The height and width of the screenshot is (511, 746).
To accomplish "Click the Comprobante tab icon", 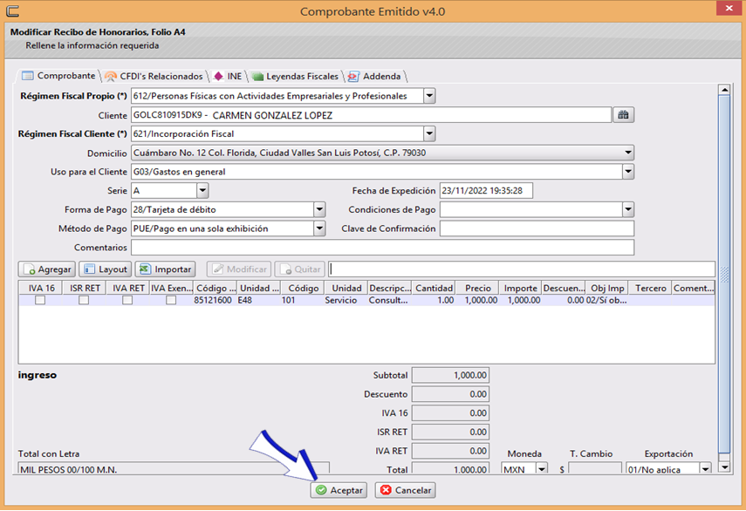I will point(28,76).
